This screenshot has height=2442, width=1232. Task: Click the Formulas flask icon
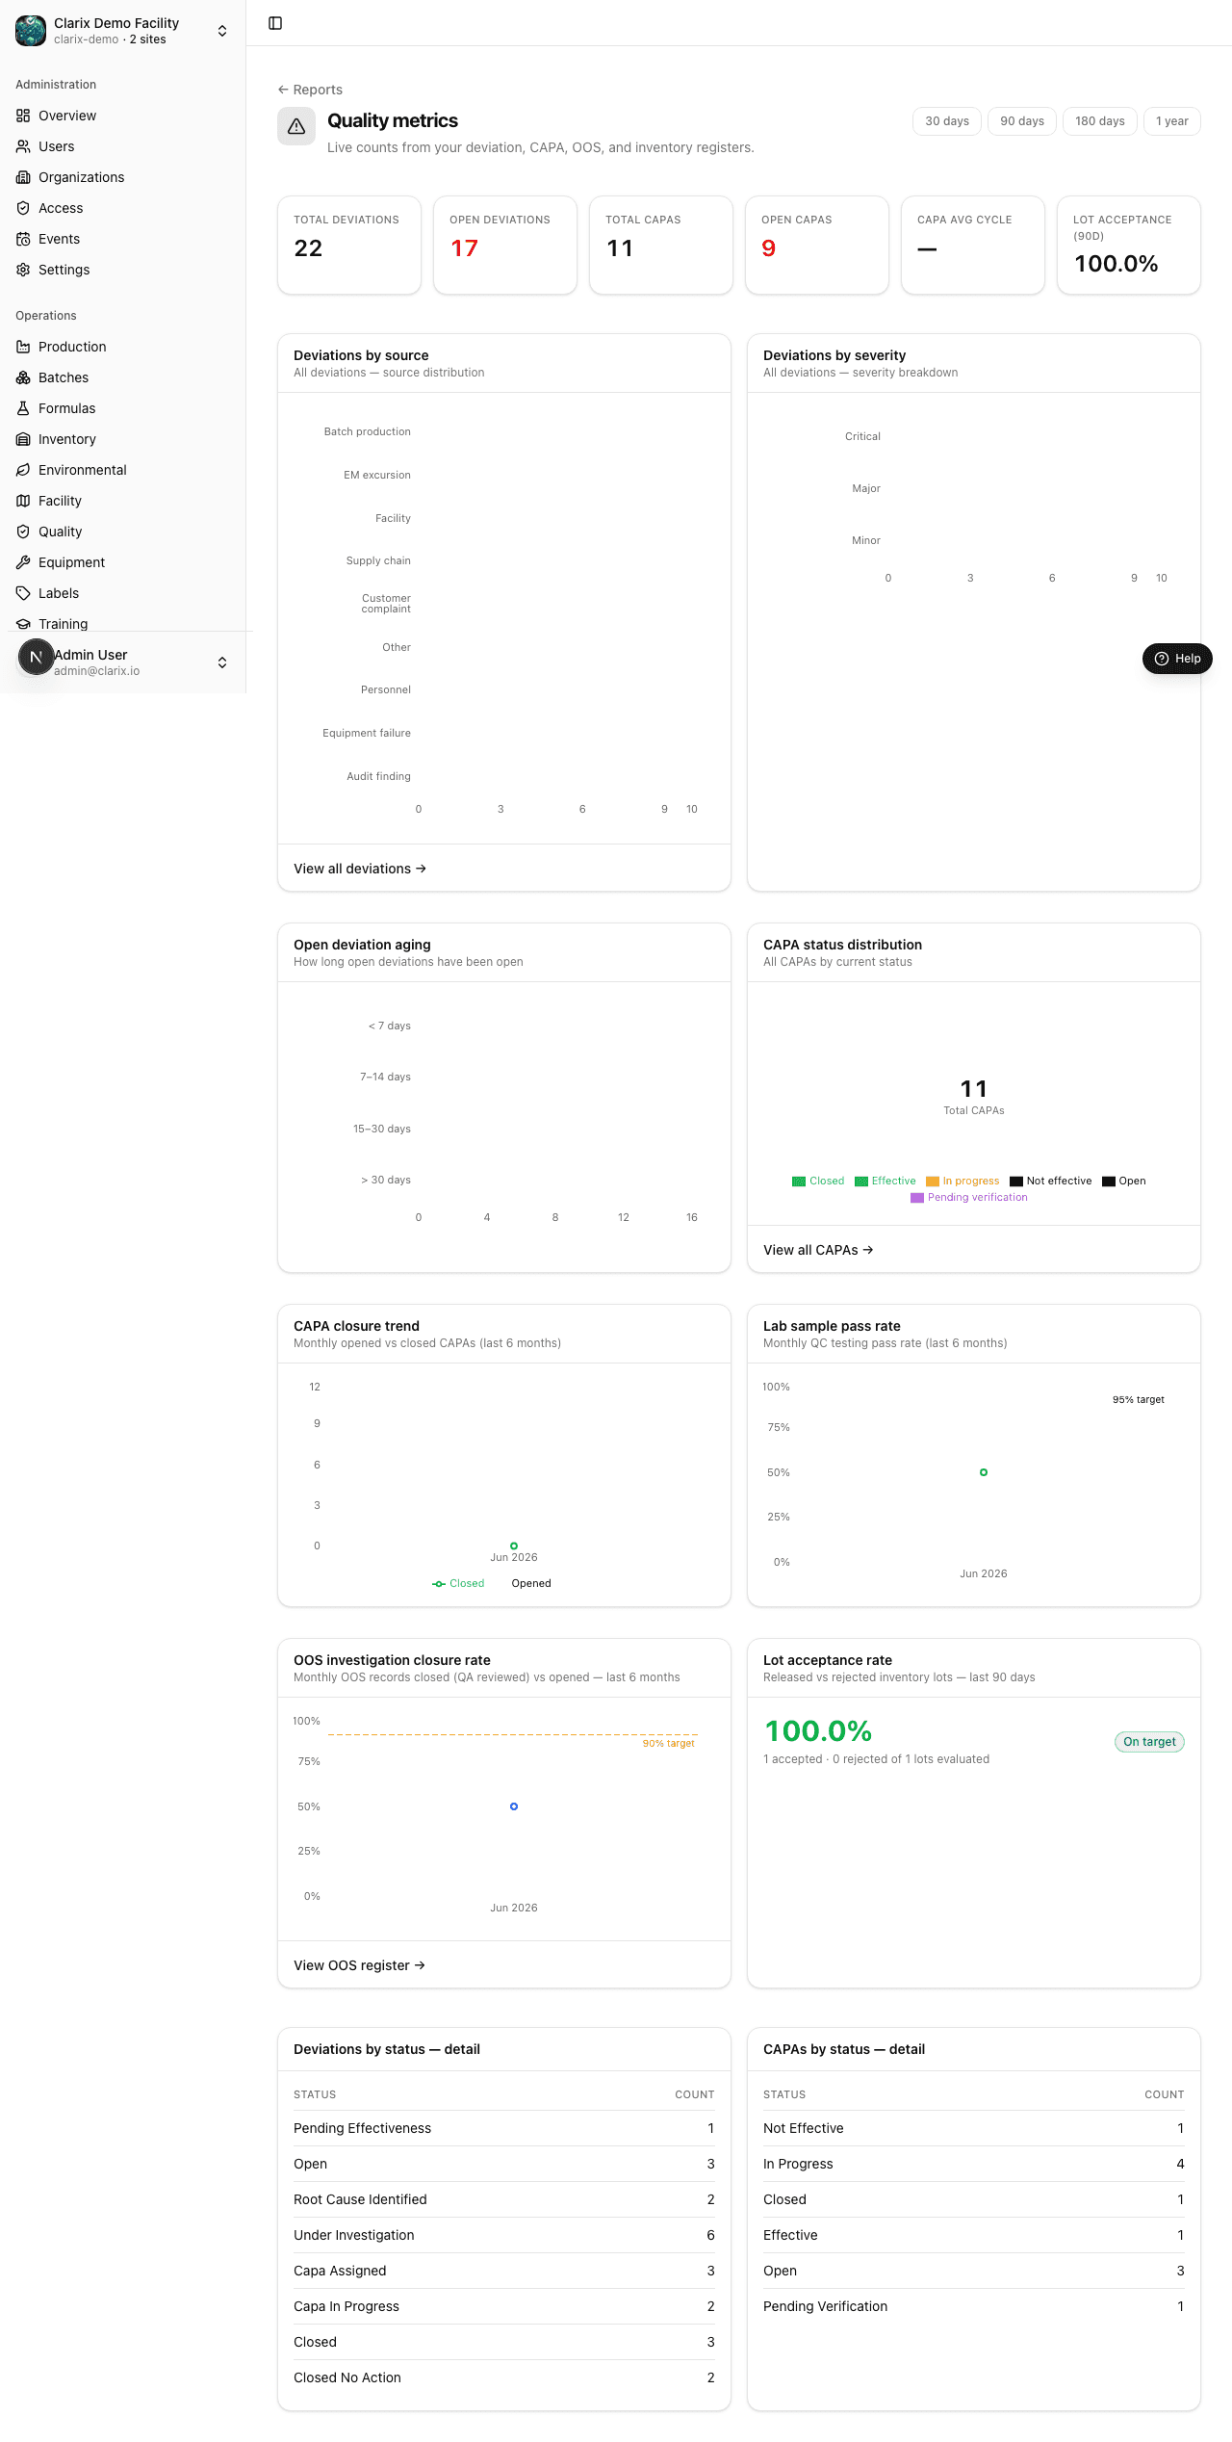[x=23, y=408]
